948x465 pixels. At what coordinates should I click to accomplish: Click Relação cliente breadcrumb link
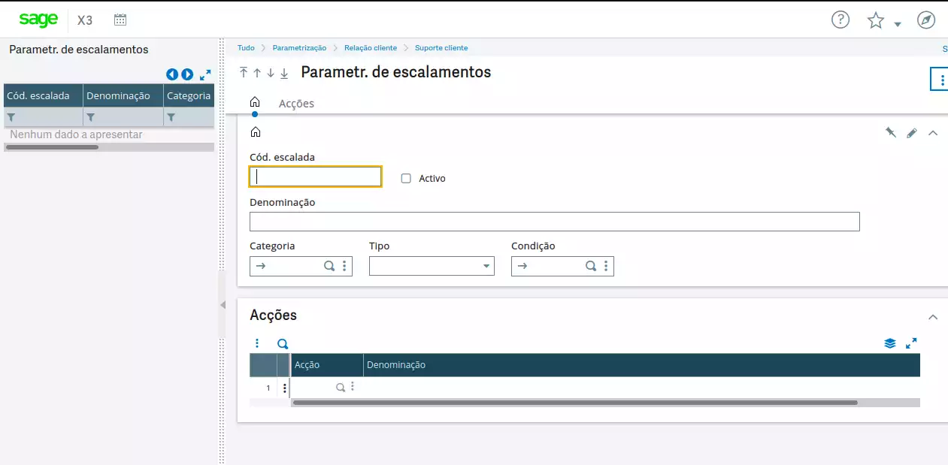pos(371,48)
